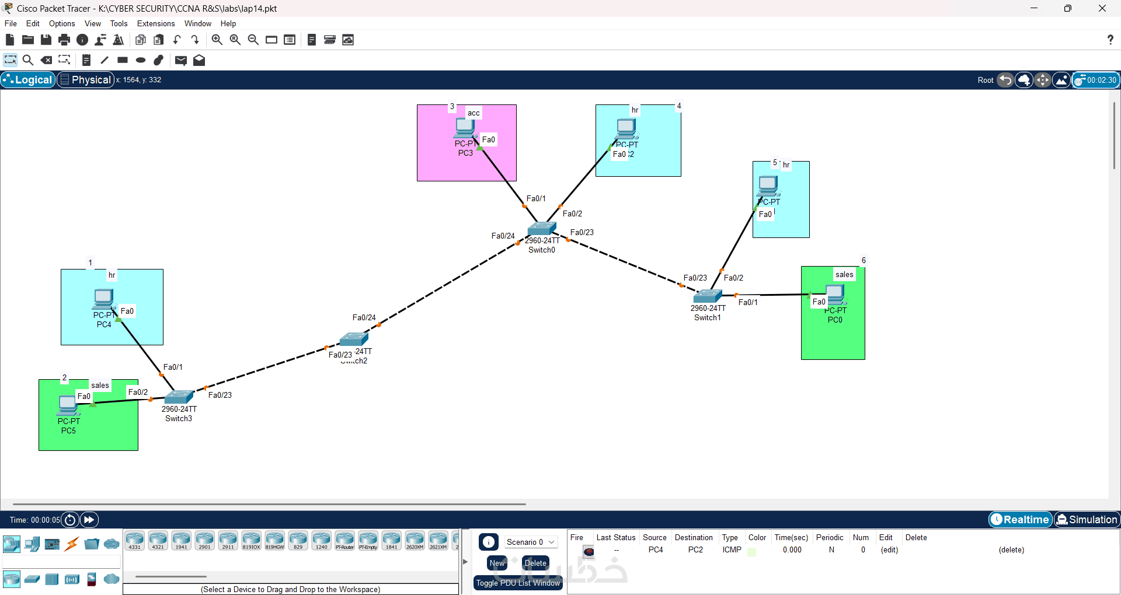Click the Zoom In toolbar icon
Image resolution: width=1121 pixels, height=595 pixels.
coord(217,40)
